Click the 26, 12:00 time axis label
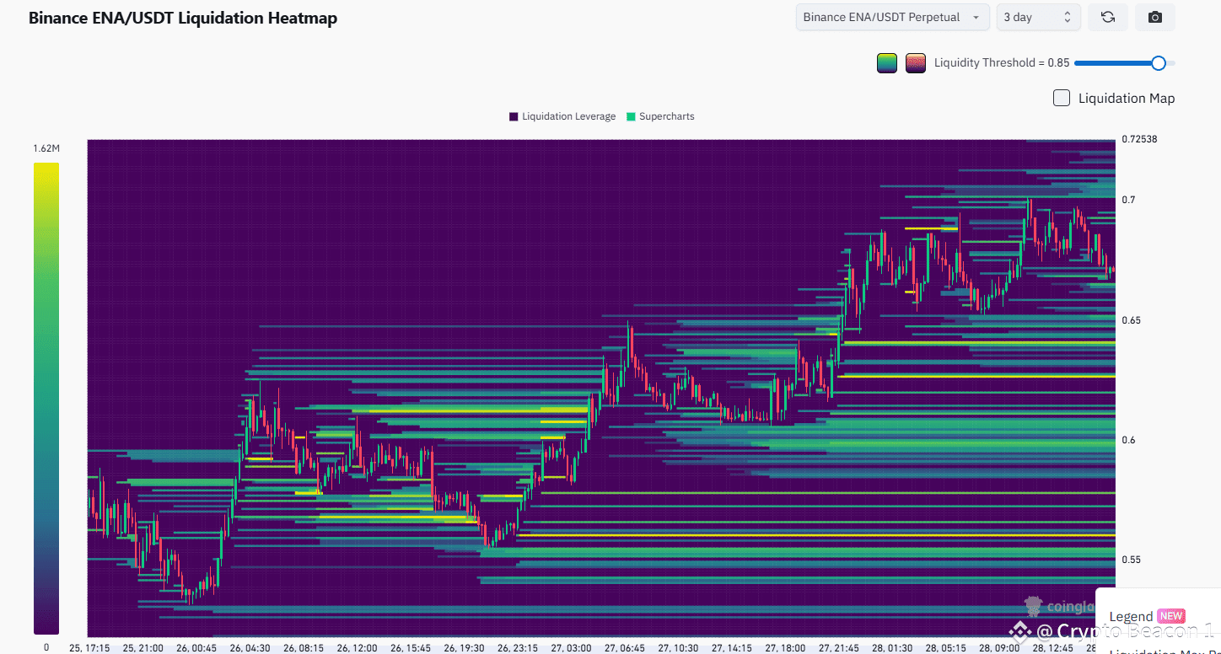This screenshot has height=654, width=1221. [357, 648]
